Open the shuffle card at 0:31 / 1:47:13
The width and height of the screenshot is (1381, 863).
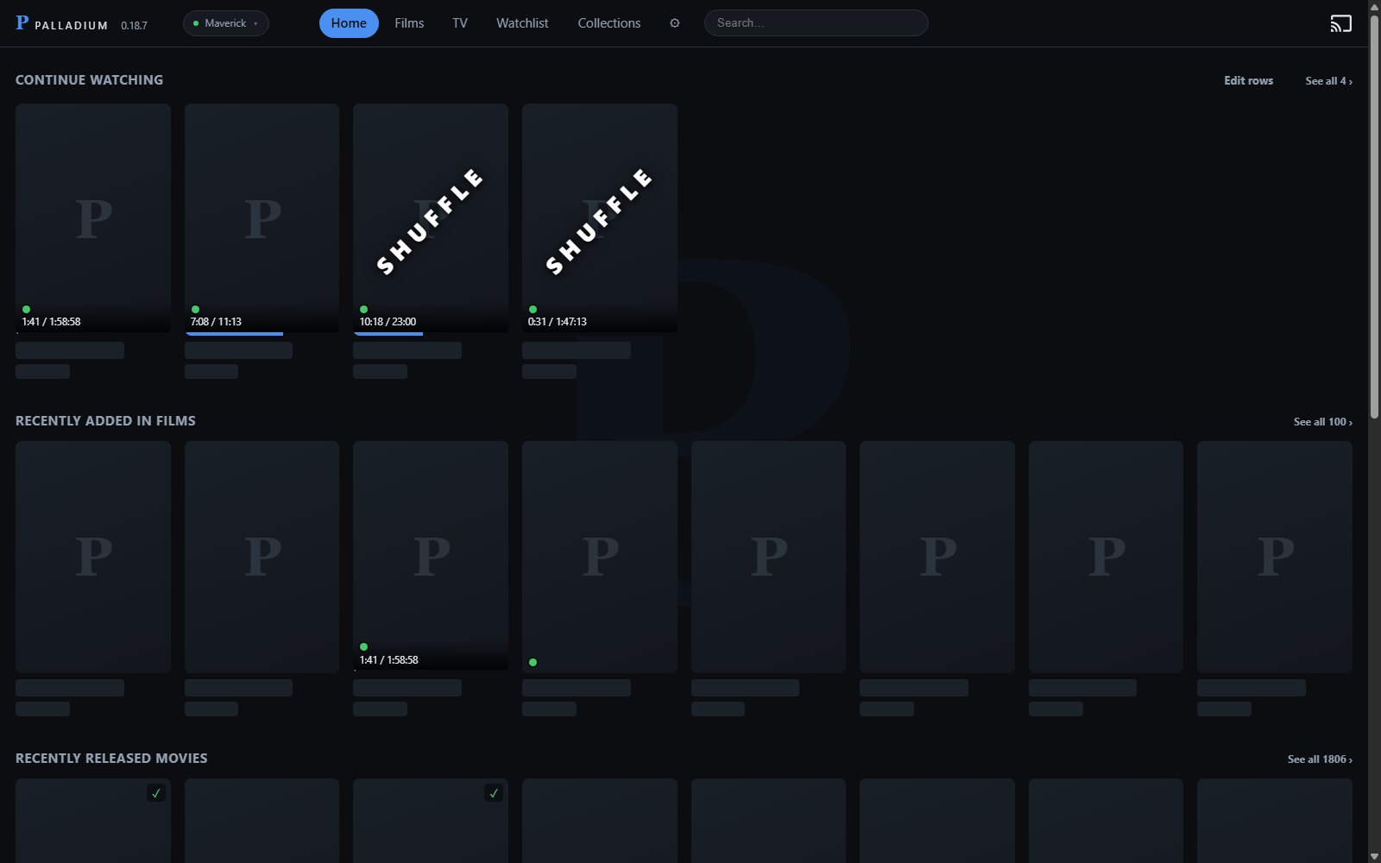pyautogui.click(x=600, y=218)
